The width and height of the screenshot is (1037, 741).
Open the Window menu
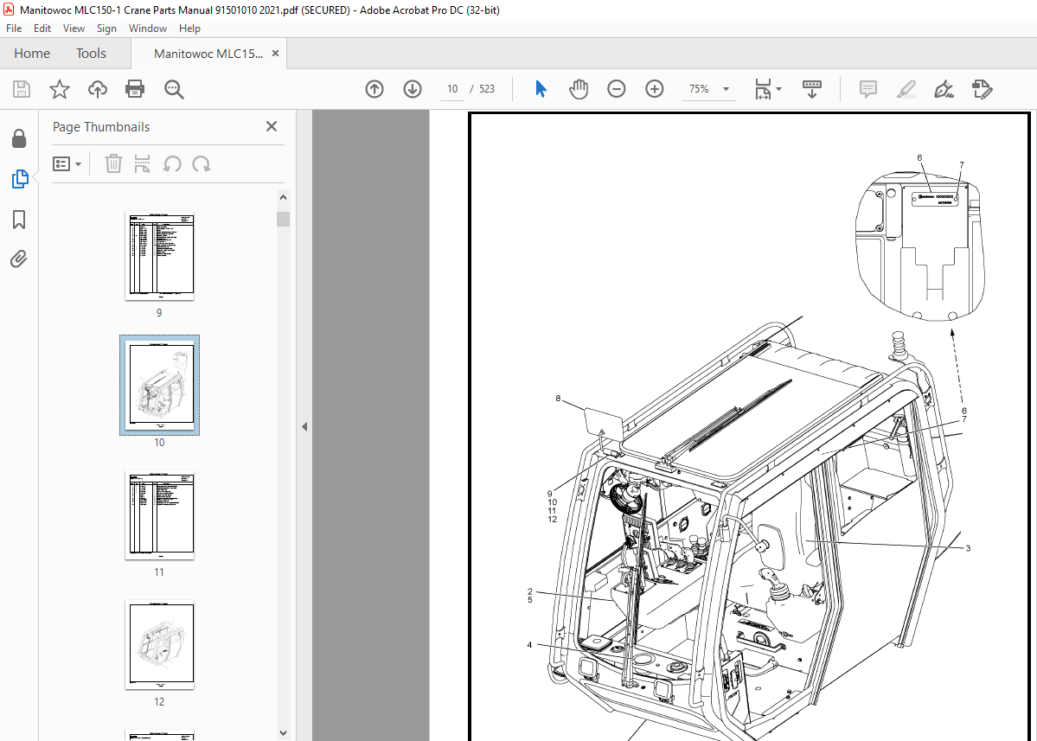[148, 29]
